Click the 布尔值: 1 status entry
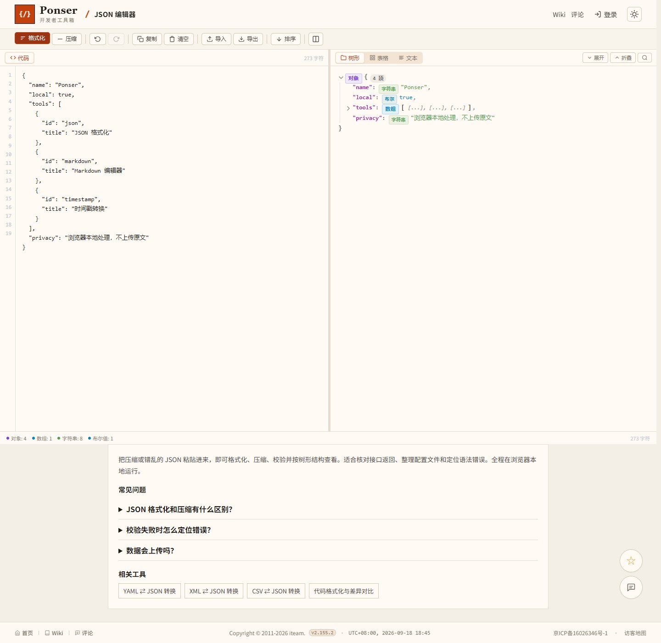 pos(101,439)
